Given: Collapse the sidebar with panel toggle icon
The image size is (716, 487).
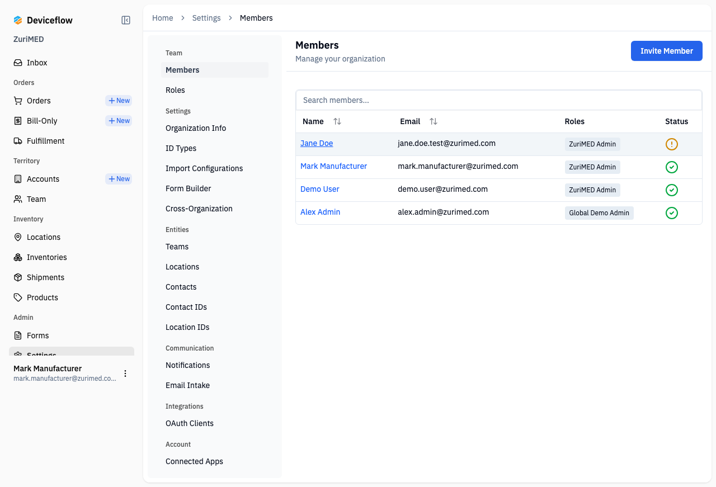Looking at the screenshot, I should pyautogui.click(x=126, y=20).
